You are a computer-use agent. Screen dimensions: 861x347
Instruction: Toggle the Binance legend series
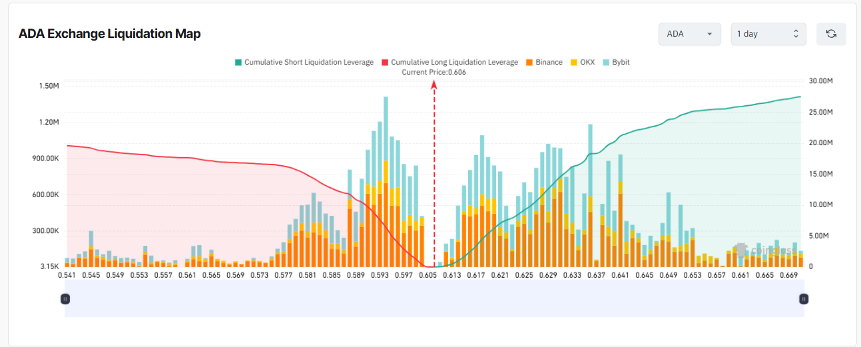click(x=543, y=62)
